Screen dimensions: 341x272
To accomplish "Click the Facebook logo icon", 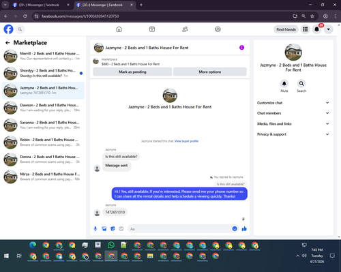I will 8,29.
